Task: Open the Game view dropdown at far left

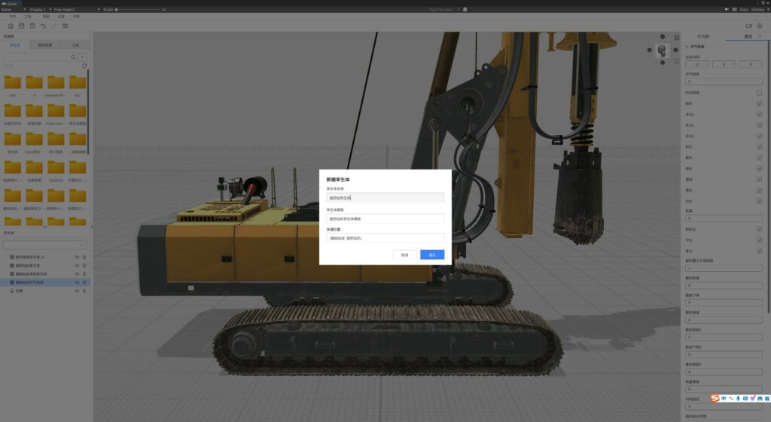Action: [x=14, y=9]
